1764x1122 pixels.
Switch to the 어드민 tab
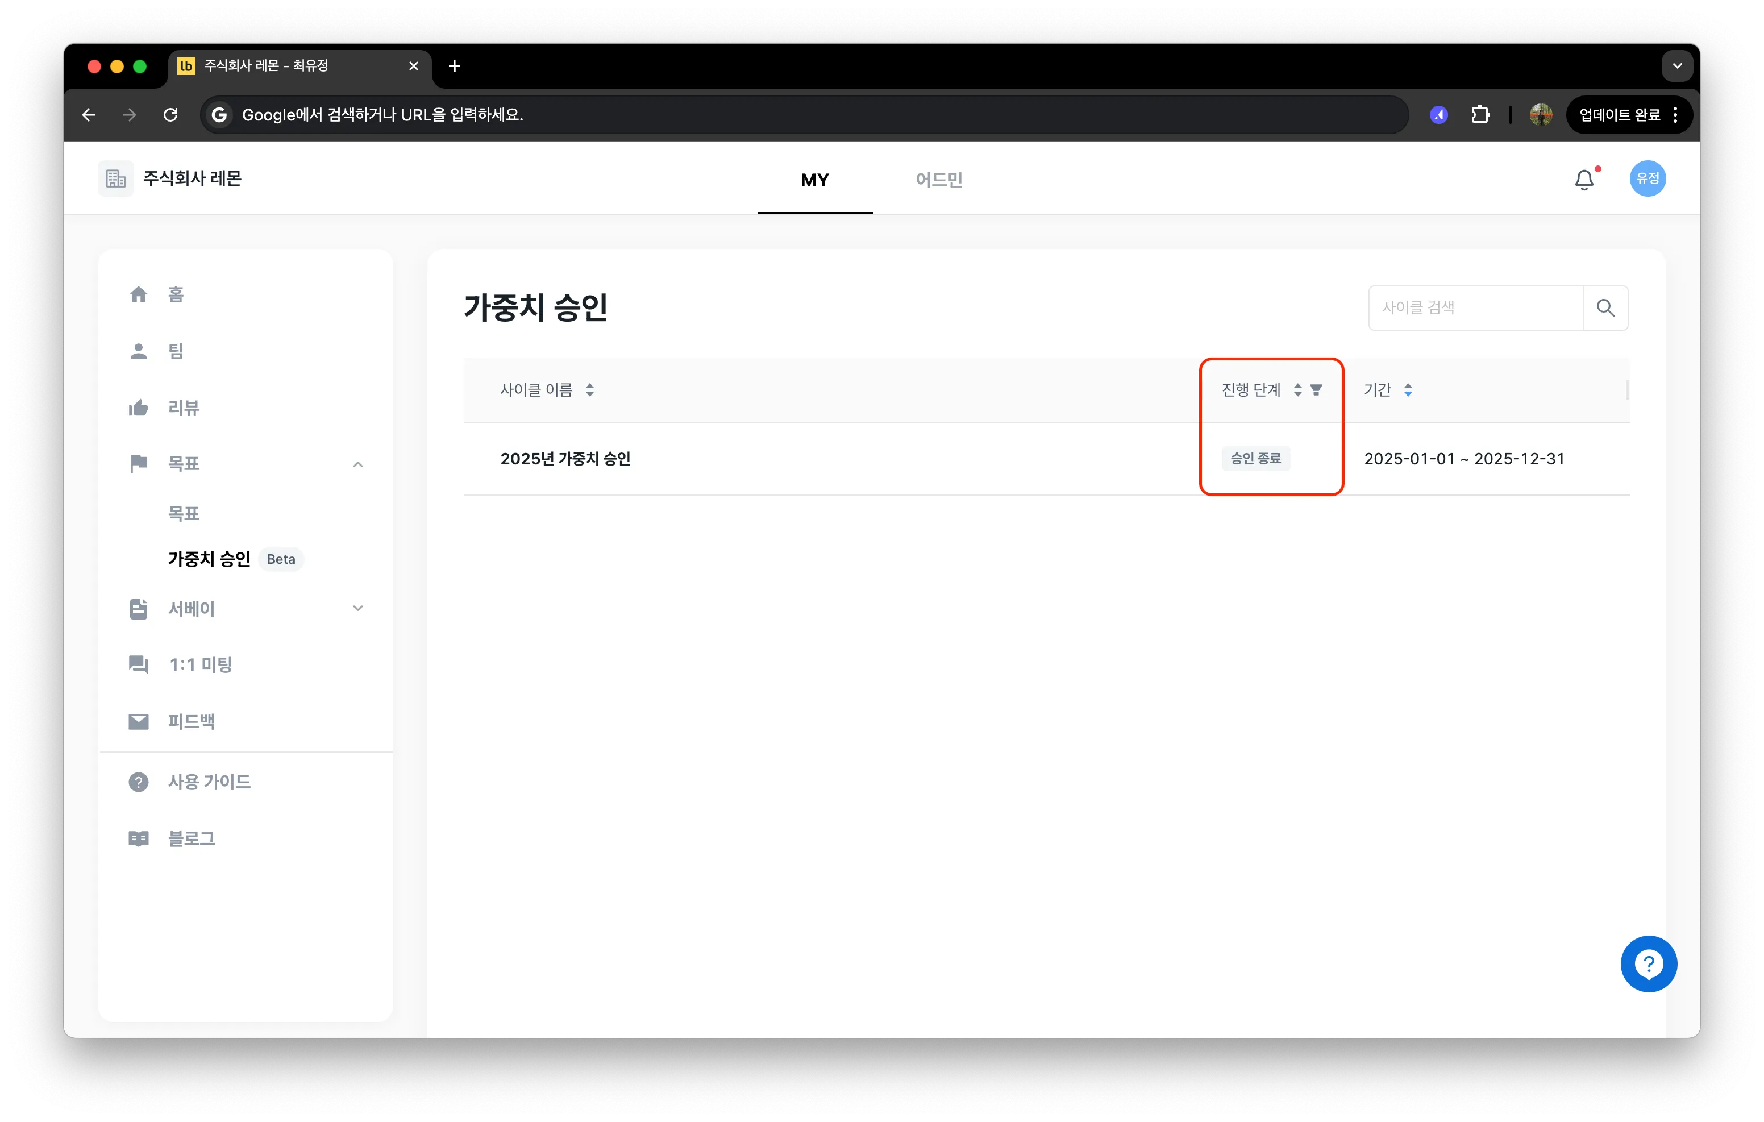[938, 180]
